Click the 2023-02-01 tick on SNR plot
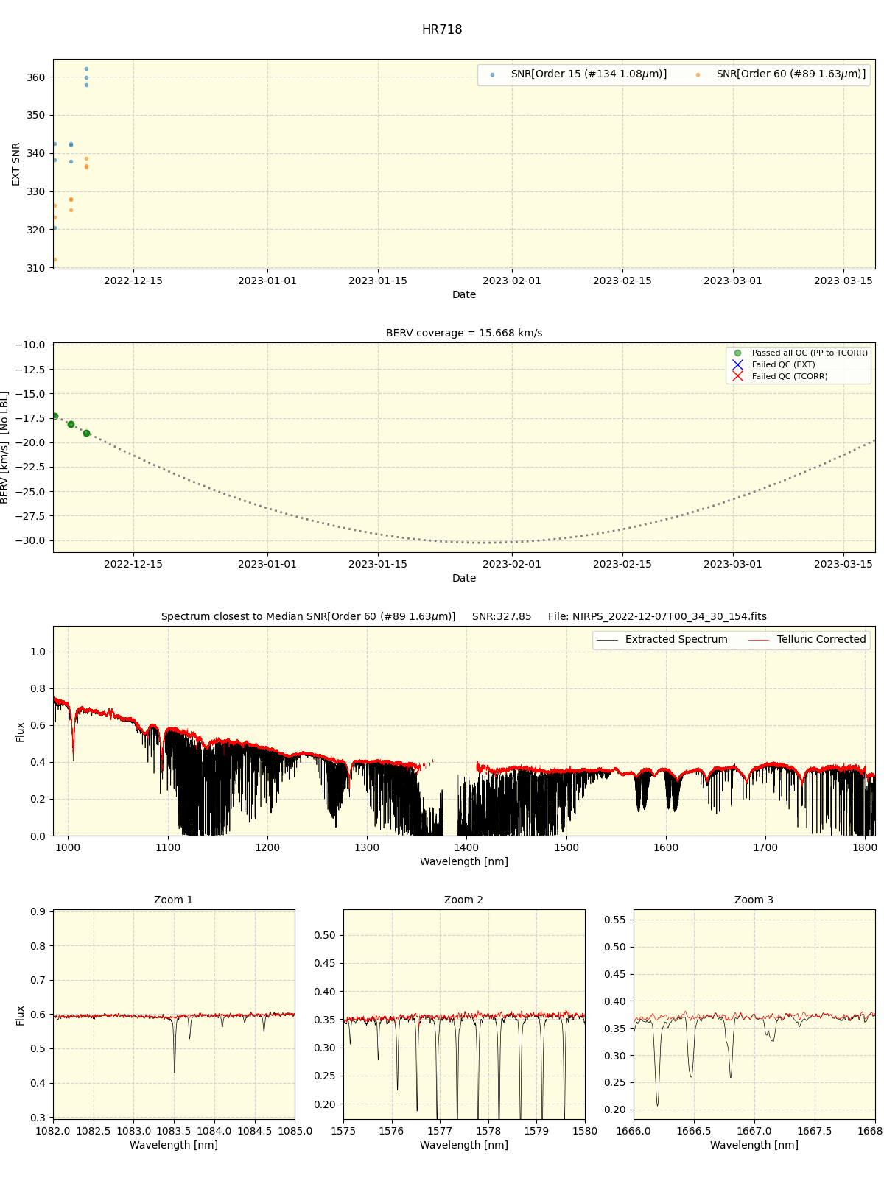Image resolution: width=884 pixels, height=1178 pixels. 512,281
